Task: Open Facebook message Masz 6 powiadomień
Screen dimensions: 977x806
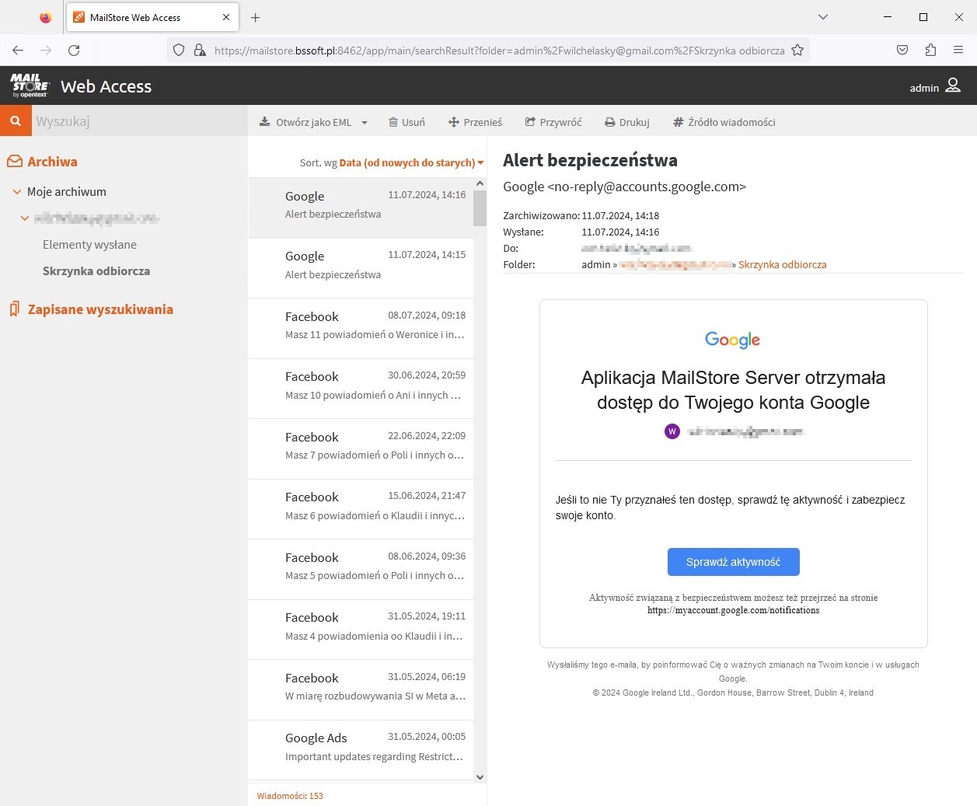Action: pos(361,509)
